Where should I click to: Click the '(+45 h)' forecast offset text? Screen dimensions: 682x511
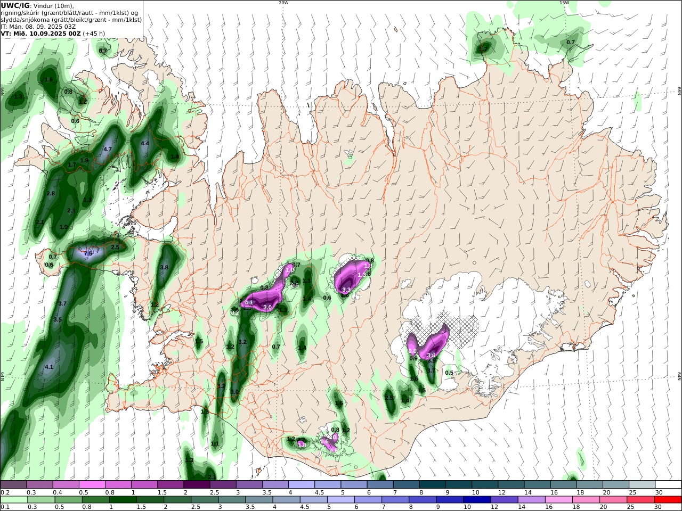coord(94,33)
